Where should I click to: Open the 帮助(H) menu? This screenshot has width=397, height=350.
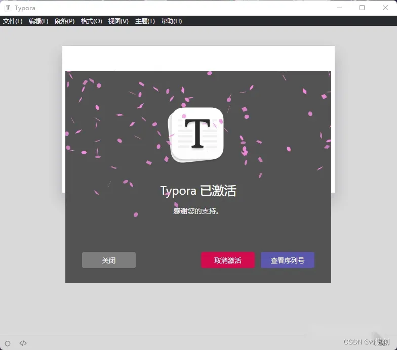pyautogui.click(x=171, y=21)
